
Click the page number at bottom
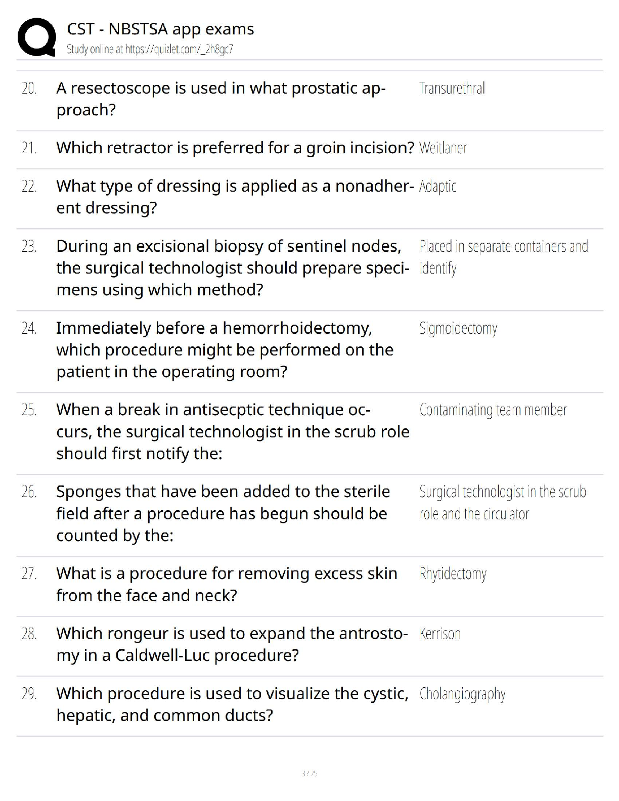click(x=309, y=773)
